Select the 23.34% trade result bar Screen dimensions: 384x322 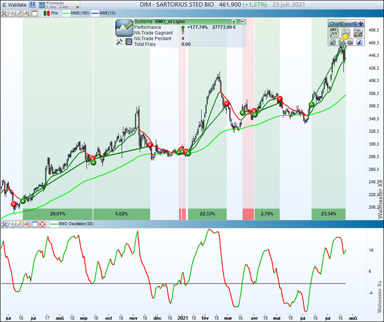(329, 214)
